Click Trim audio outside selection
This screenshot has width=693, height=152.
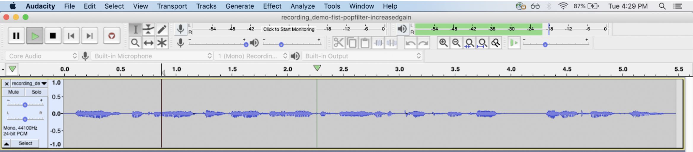378,43
